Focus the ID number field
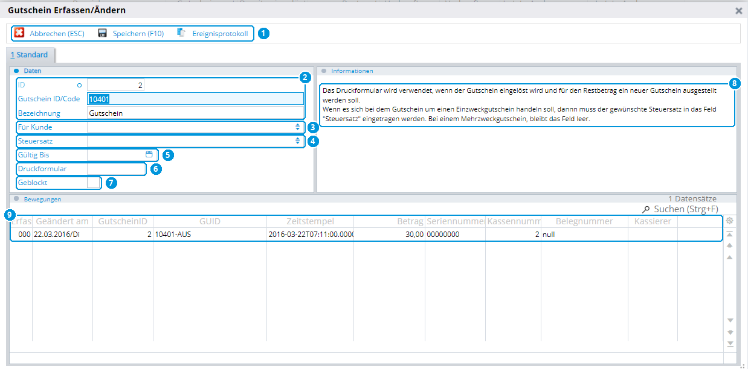Viewport: 748px width, 369px height. coord(115,86)
